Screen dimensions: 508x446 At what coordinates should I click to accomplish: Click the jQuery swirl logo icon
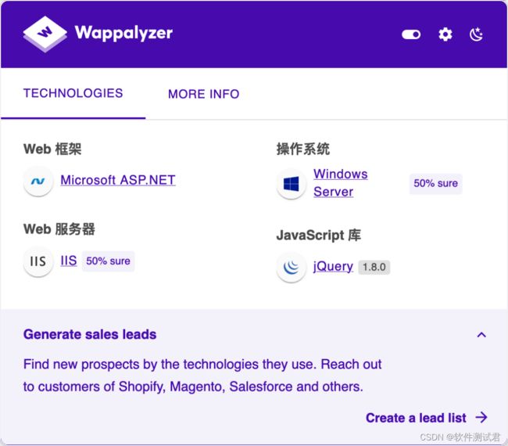coord(292,268)
